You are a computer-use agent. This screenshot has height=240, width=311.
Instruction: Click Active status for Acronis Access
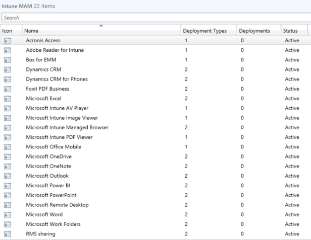(292, 40)
